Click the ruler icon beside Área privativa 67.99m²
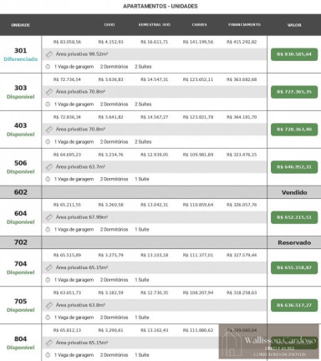Screen dimensions: 321x361 [49, 217]
